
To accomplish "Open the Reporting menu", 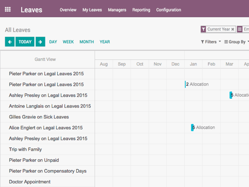I will point(141,10).
